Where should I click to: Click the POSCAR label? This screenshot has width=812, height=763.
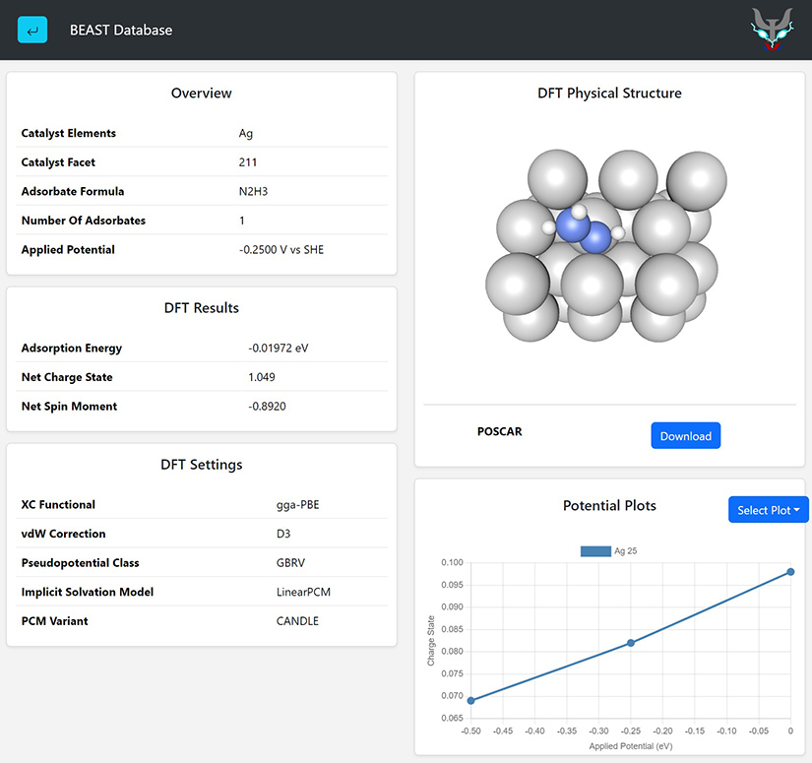click(x=498, y=431)
